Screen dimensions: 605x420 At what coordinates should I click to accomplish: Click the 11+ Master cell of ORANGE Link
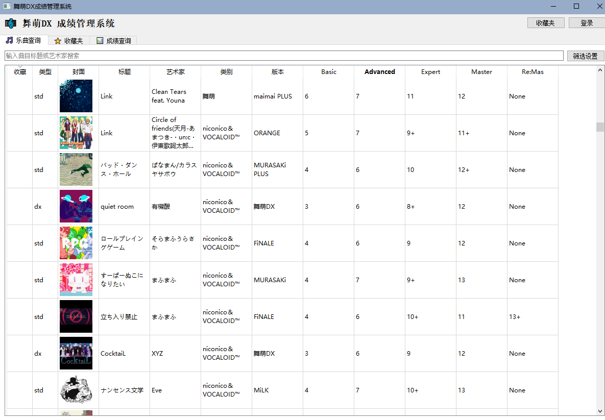click(x=481, y=133)
